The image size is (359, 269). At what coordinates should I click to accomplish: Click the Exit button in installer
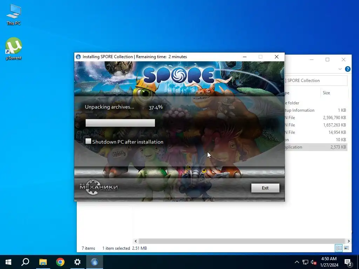click(265, 188)
